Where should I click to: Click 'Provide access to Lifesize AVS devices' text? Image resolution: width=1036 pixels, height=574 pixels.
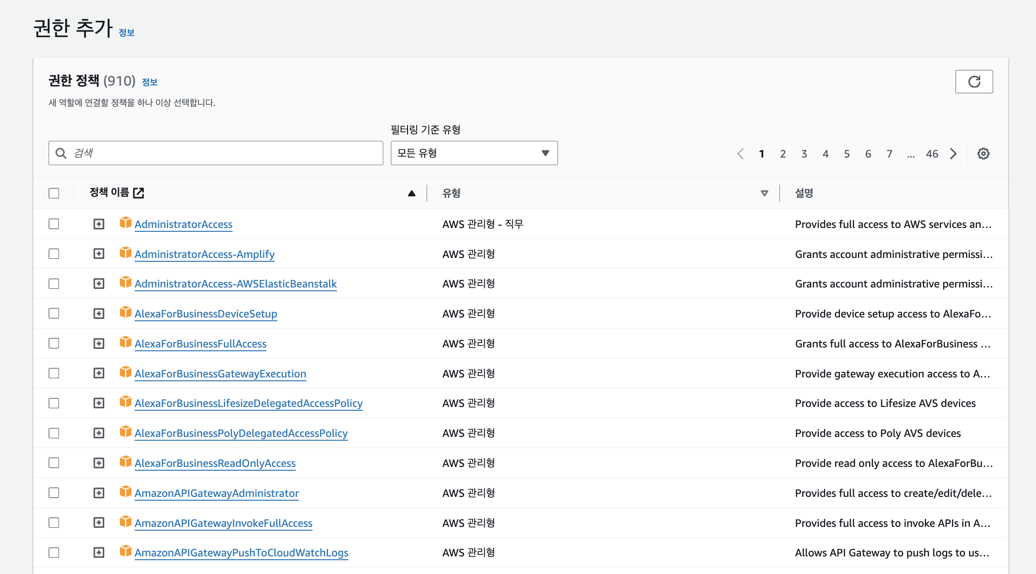[x=885, y=403]
